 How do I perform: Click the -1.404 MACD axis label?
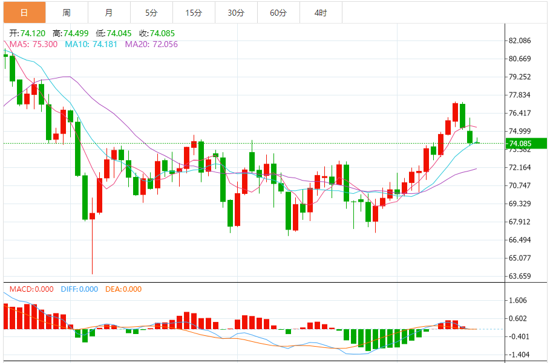pyautogui.click(x=519, y=355)
